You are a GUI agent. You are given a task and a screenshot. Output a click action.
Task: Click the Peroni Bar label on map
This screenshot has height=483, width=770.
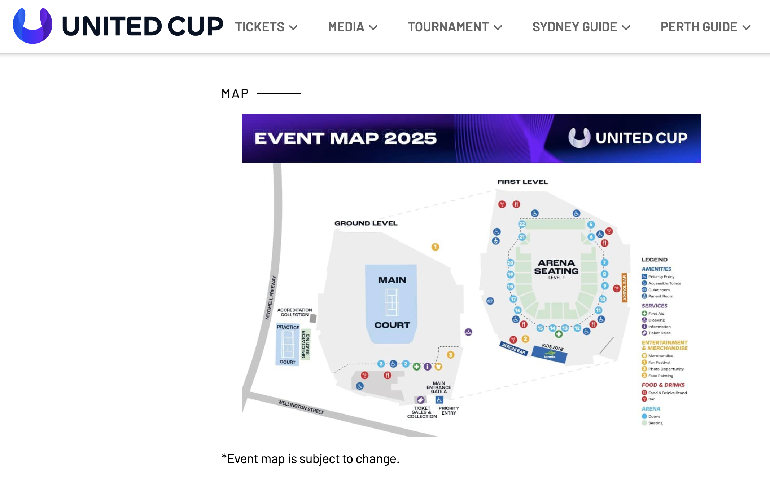click(x=514, y=349)
